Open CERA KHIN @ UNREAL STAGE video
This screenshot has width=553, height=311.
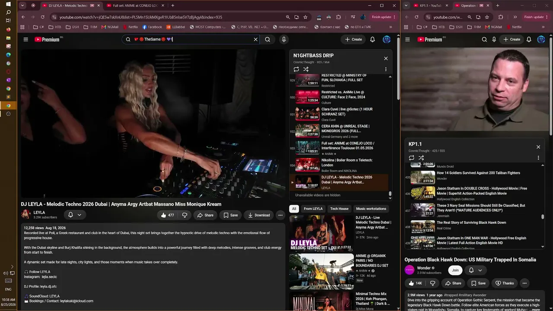click(x=339, y=130)
